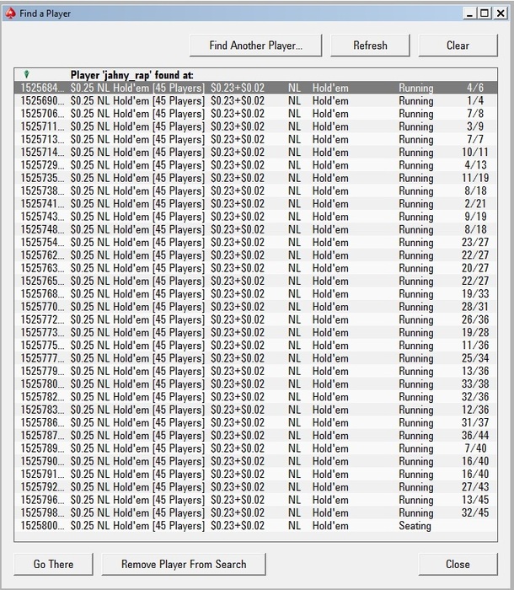Click the 2/21 position value
The image size is (514, 590).
475,204
